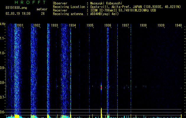
Task: Click the bright red meteor echo near 1936
Action: 101,88
